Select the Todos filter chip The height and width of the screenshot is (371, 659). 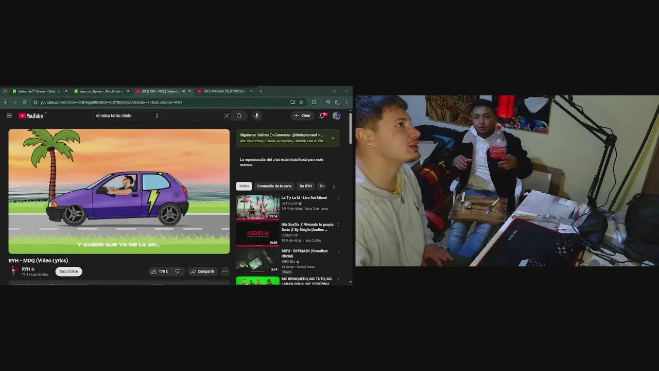coord(244,186)
